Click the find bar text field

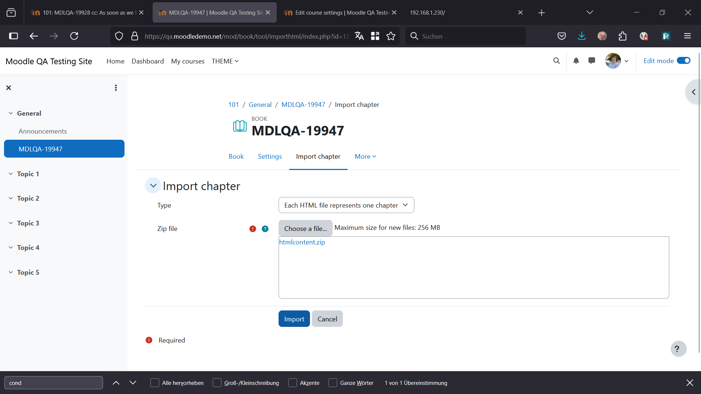pos(54,383)
